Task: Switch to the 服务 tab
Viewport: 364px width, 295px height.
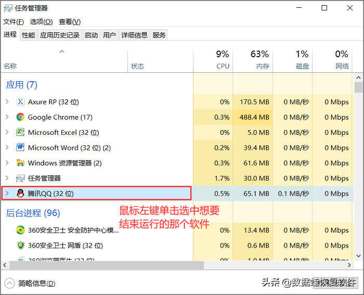Action: click(x=159, y=35)
